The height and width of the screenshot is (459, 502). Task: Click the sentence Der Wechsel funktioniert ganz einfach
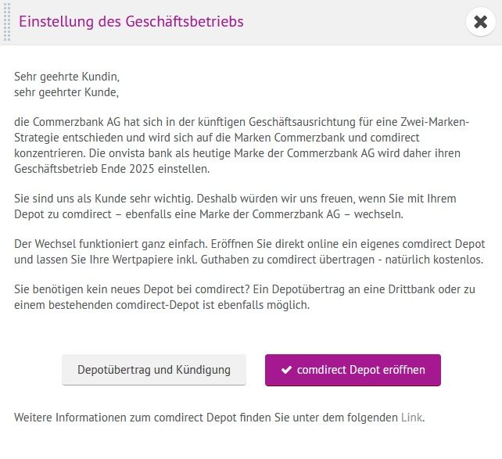[116, 245]
